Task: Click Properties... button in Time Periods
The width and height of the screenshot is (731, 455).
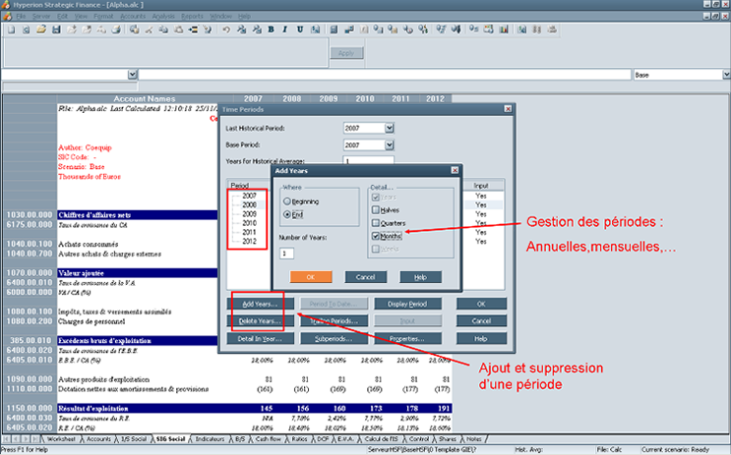Action: [407, 339]
